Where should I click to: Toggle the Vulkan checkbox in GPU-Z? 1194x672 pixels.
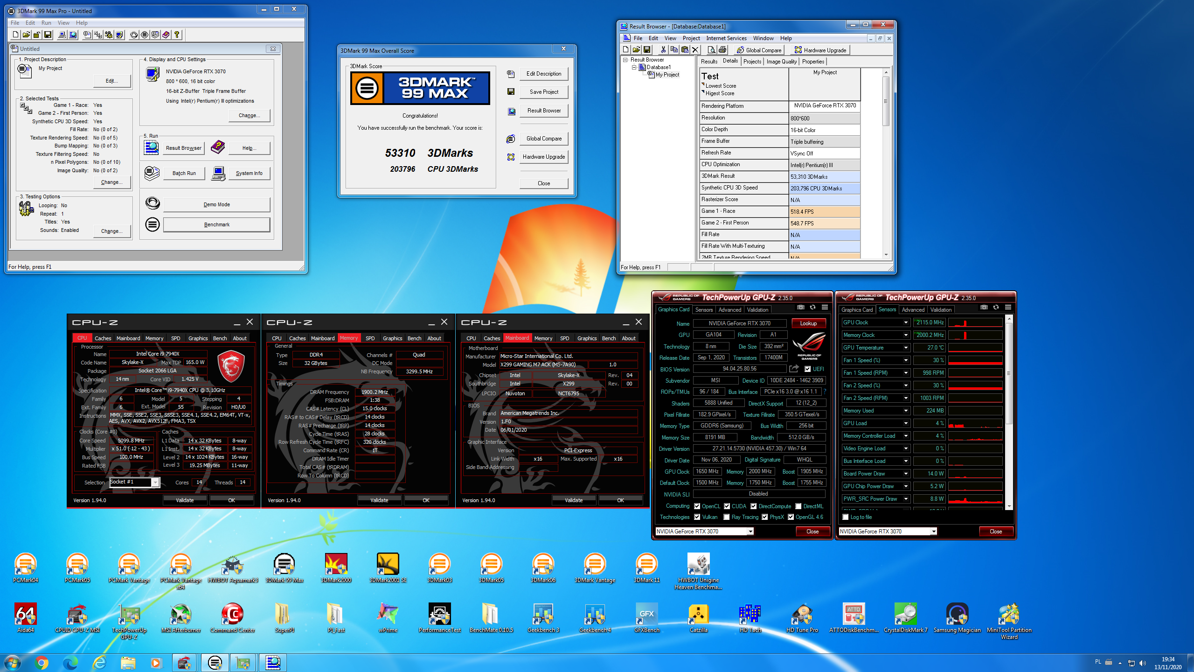697,517
